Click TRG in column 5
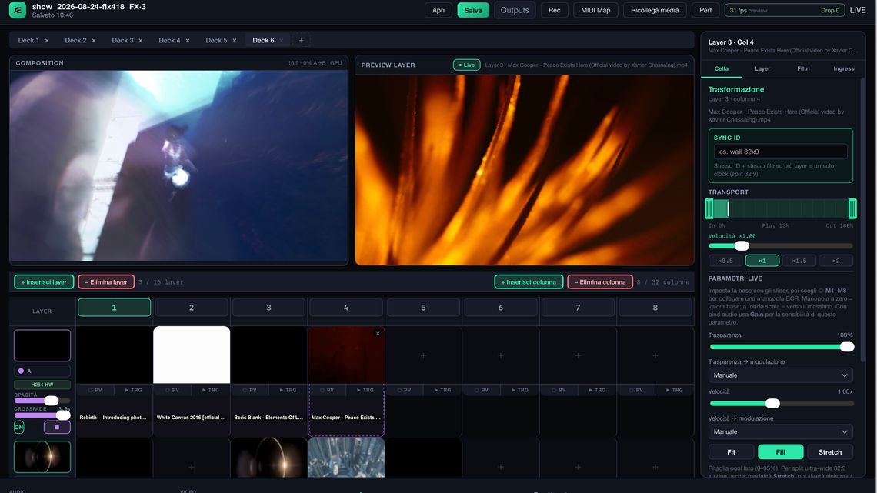 (x=442, y=390)
